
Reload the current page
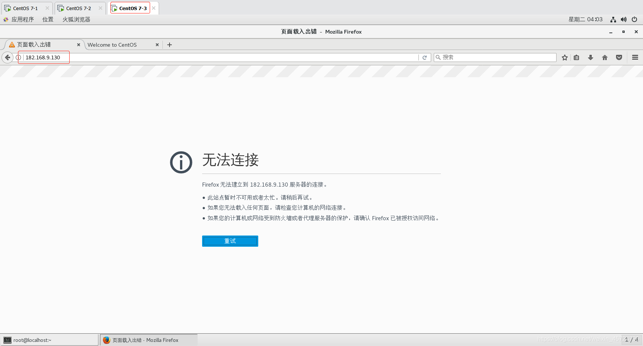coord(424,57)
